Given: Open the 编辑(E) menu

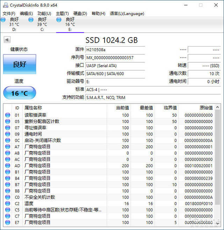Looking at the screenshot, I should pyautogui.click(x=26, y=14).
